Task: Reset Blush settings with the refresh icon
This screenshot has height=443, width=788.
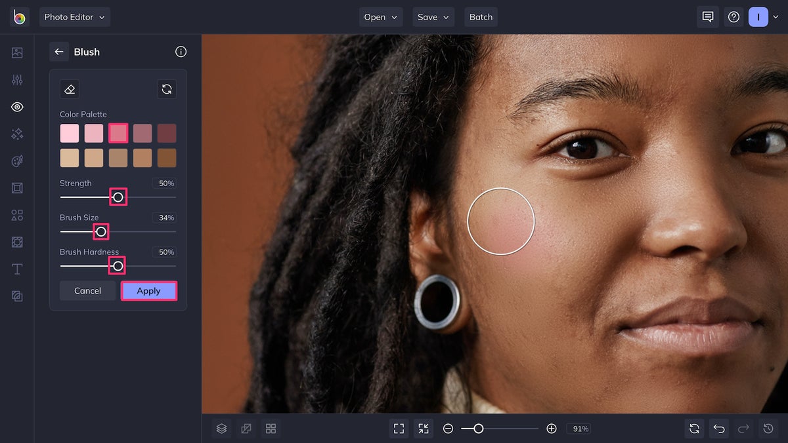Action: 166,88
